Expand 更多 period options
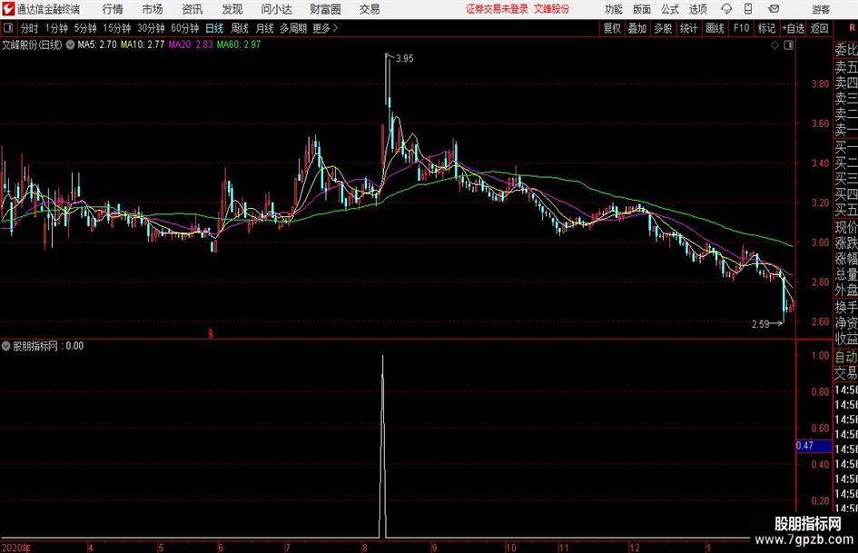The height and width of the screenshot is (553, 858). pos(325,28)
